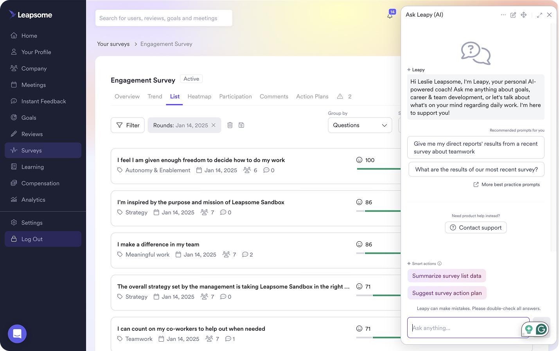Screen dimensions: 559x351
Task: Open the Group by Questions dropdown
Action: tap(359, 125)
